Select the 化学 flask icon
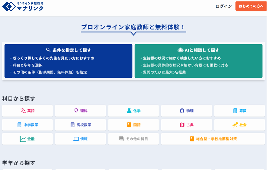This screenshot has width=267, height=170. 129,111
